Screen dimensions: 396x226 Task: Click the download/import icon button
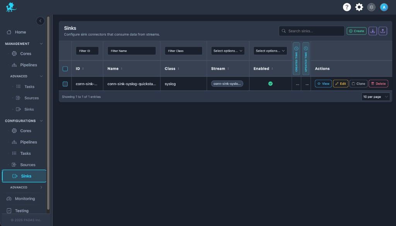point(372,31)
